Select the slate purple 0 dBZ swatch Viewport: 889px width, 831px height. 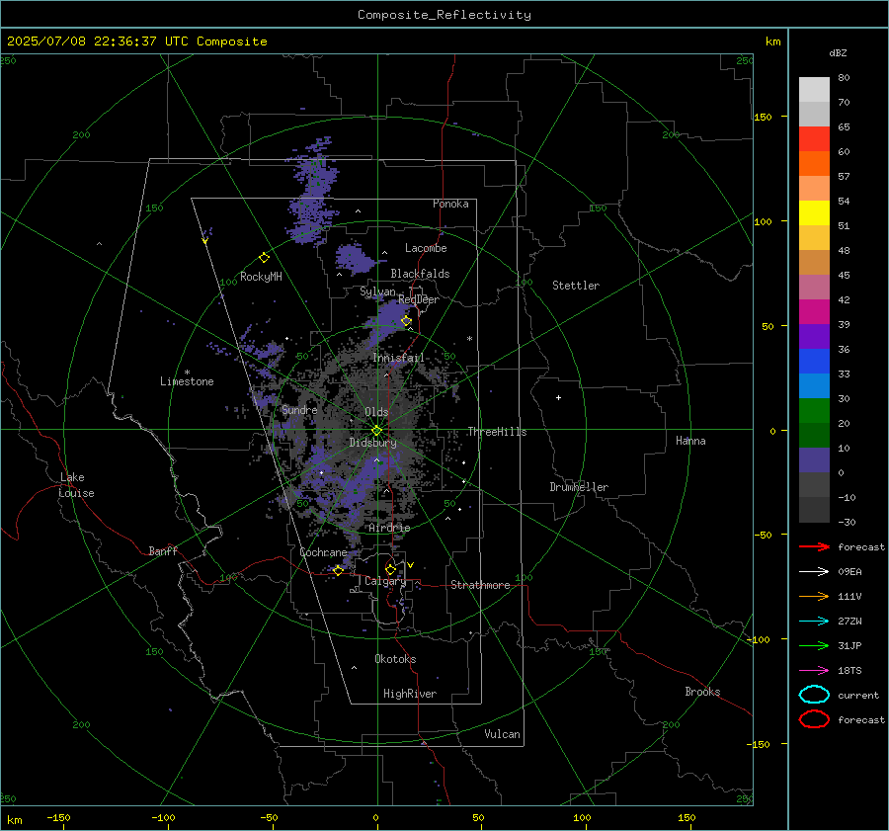814,460
